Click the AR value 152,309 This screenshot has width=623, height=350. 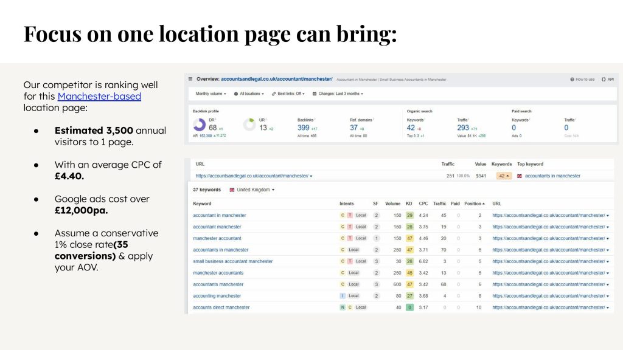(x=206, y=136)
